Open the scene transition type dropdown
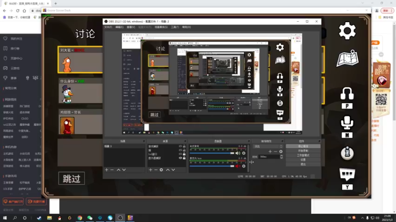 point(268,146)
